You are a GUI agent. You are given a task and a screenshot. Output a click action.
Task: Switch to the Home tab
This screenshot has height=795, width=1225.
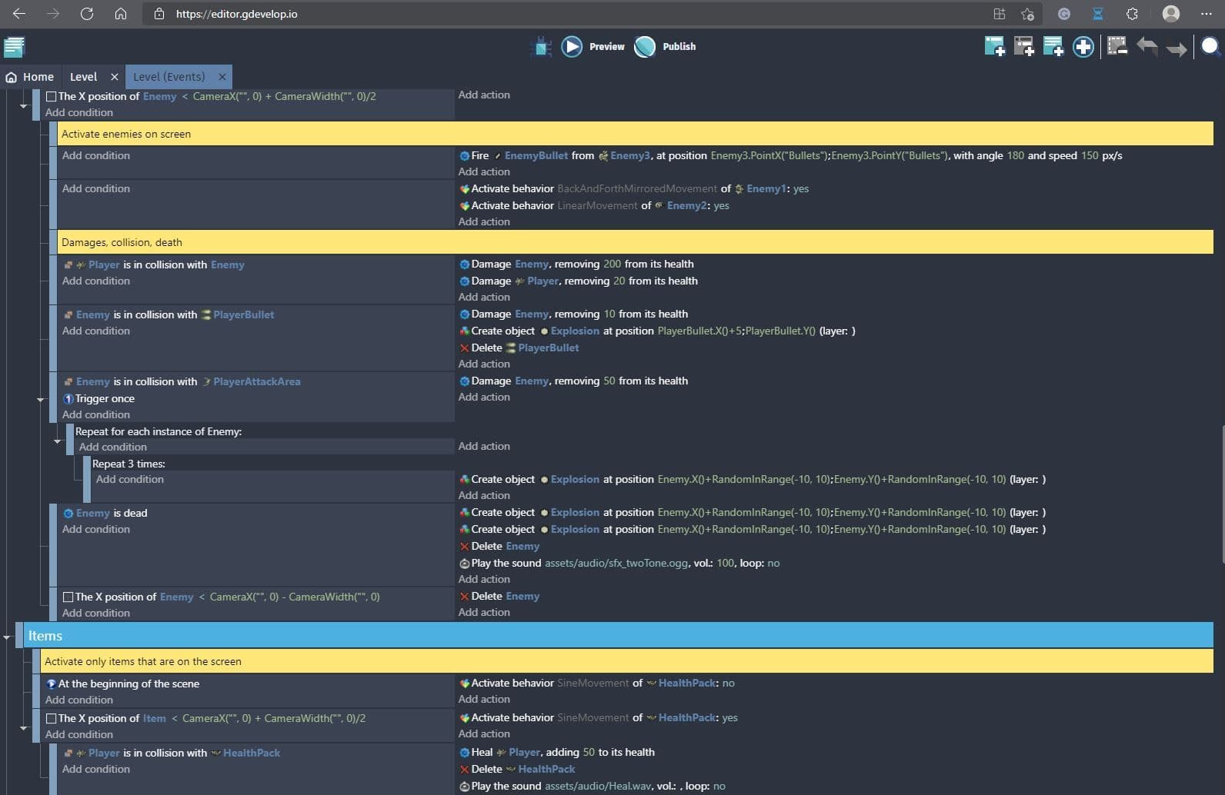[x=30, y=77]
